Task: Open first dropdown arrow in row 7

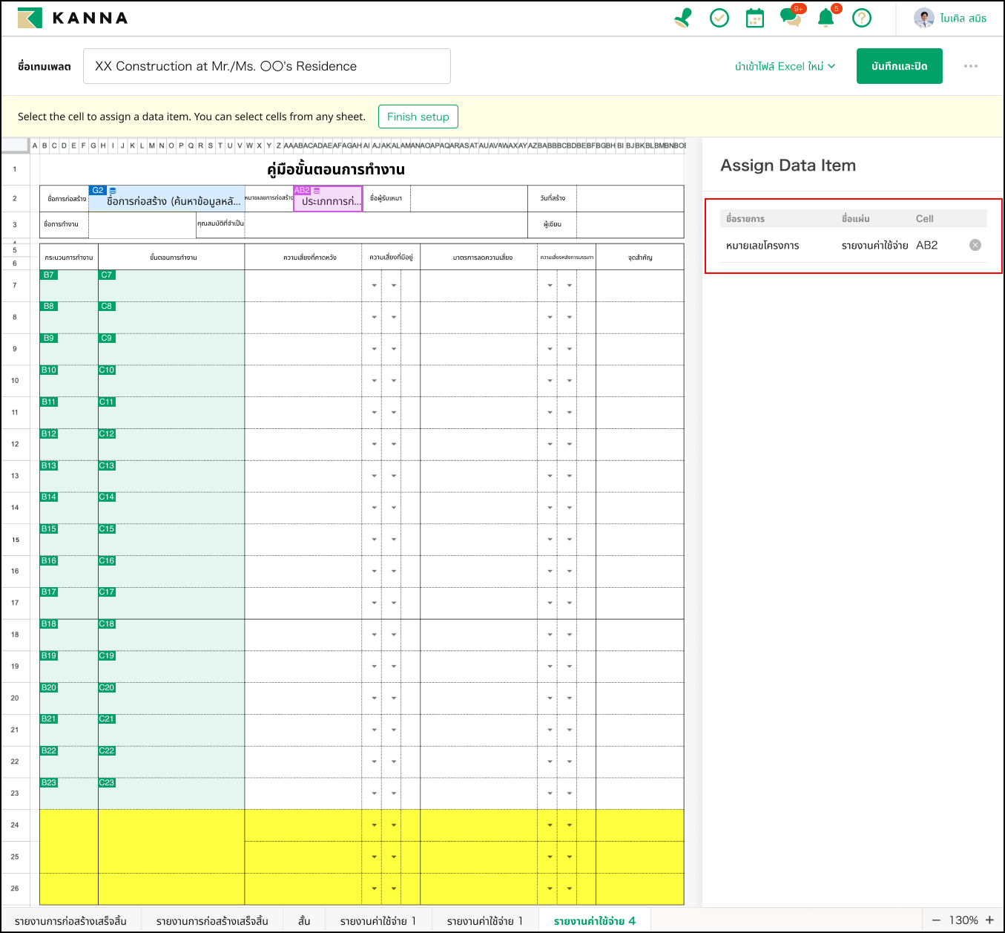Action: [x=374, y=286]
